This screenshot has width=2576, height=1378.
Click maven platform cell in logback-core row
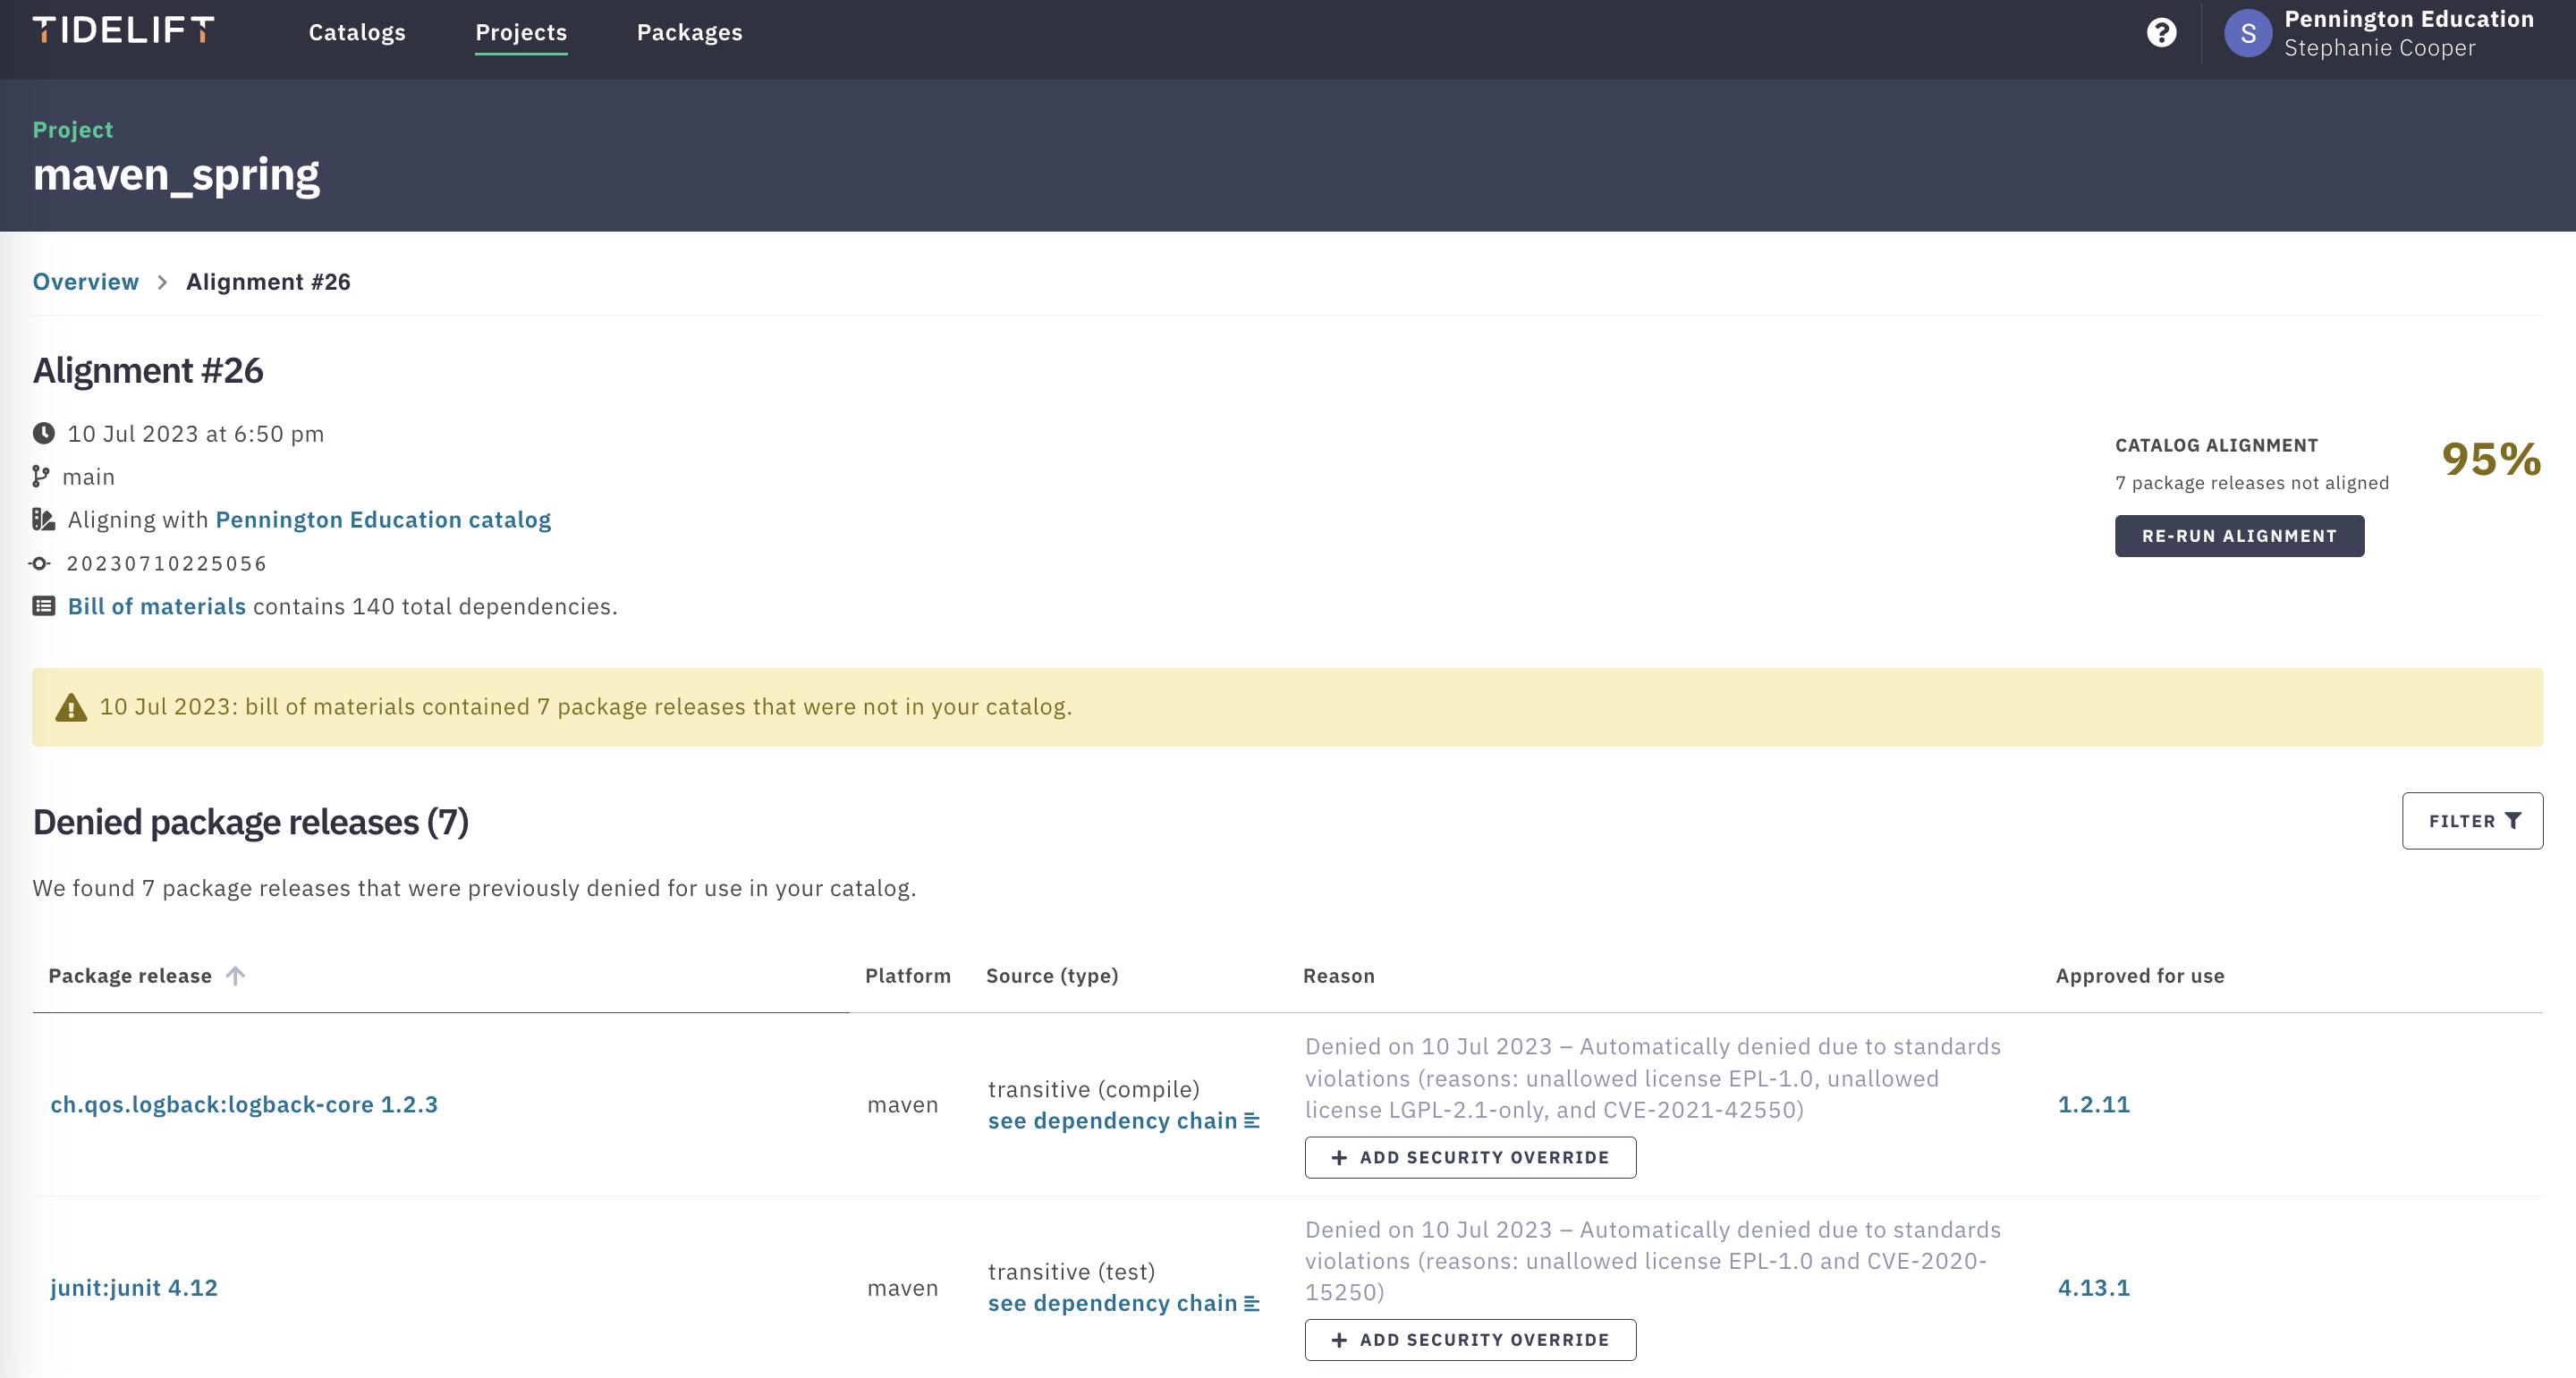(902, 1104)
